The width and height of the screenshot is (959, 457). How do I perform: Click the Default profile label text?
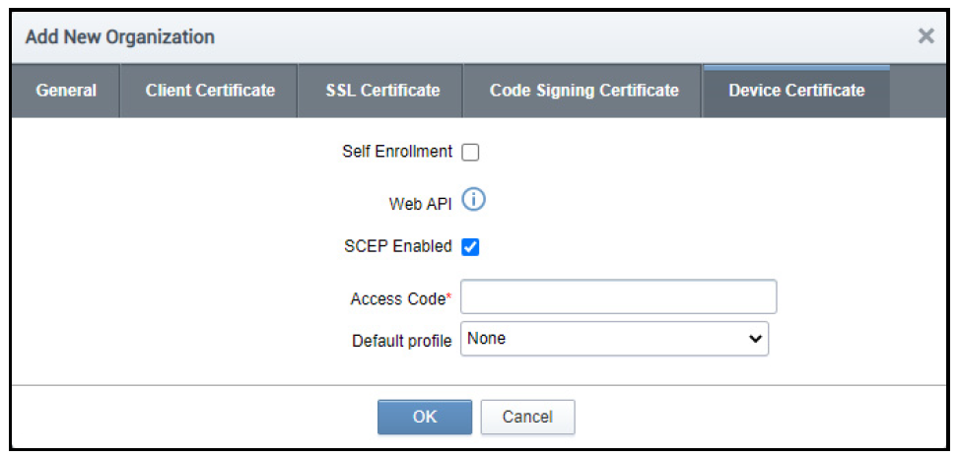click(x=402, y=341)
